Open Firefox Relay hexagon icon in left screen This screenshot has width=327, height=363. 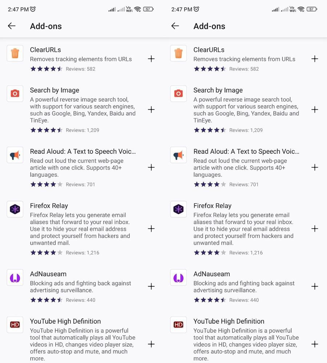(x=15, y=209)
